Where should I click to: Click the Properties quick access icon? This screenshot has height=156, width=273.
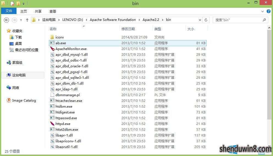pyautogui.click(x=12, y=3)
